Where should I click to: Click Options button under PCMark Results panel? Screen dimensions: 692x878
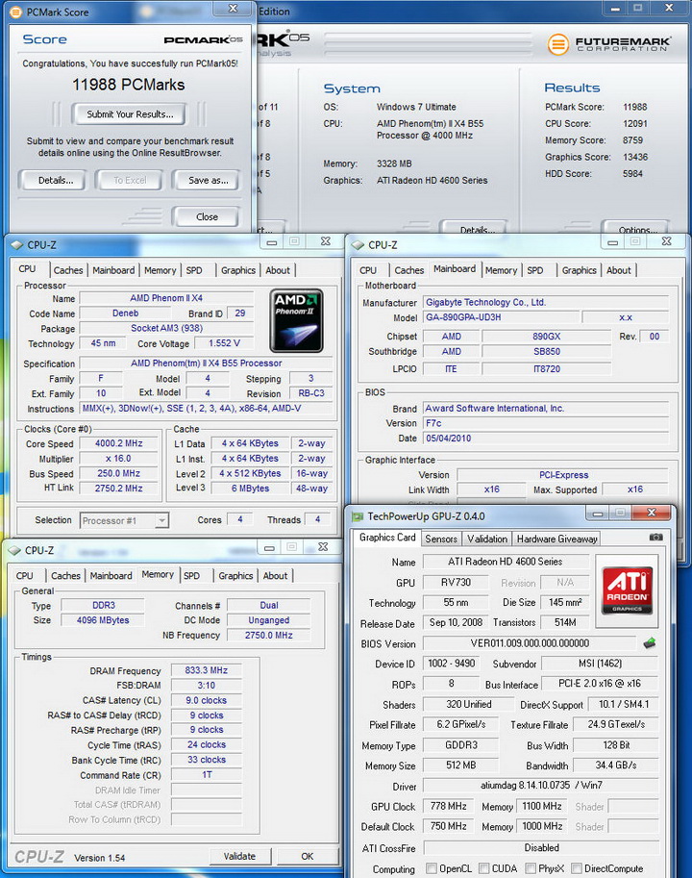pos(638,229)
